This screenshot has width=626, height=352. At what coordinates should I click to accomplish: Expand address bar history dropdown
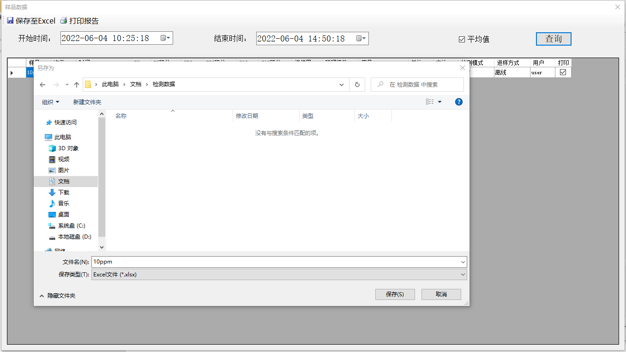342,85
